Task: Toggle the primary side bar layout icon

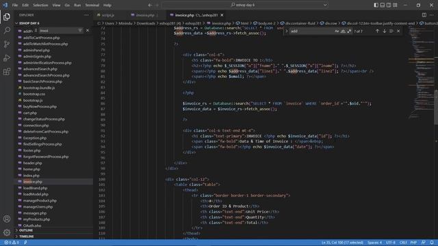Action: coord(376,5)
